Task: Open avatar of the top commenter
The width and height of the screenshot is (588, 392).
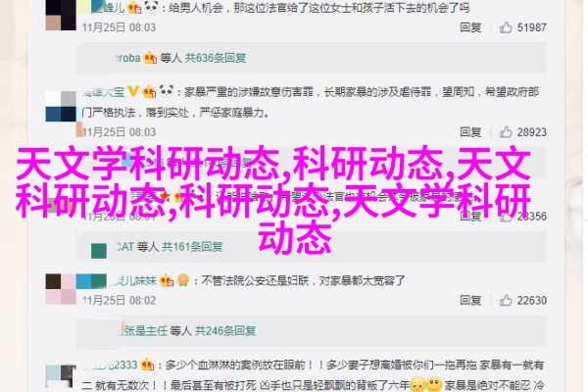Action: coord(61,15)
